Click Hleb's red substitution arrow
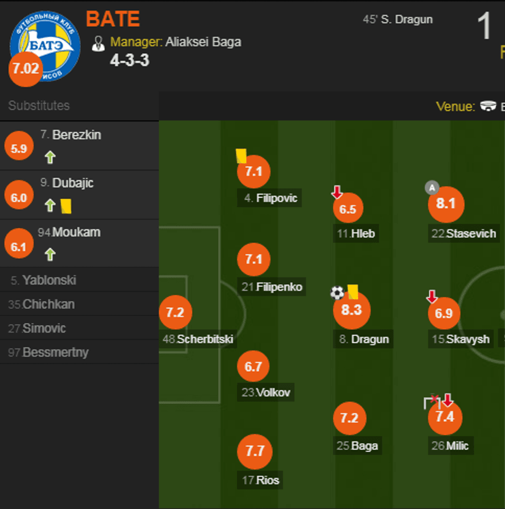Screen dimensions: 505x509 337,193
